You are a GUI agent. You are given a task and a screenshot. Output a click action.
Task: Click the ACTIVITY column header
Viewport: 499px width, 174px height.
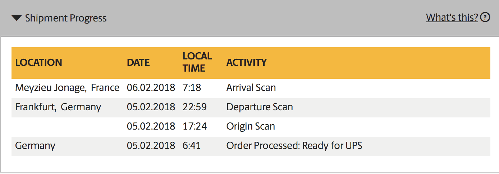pyautogui.click(x=247, y=62)
